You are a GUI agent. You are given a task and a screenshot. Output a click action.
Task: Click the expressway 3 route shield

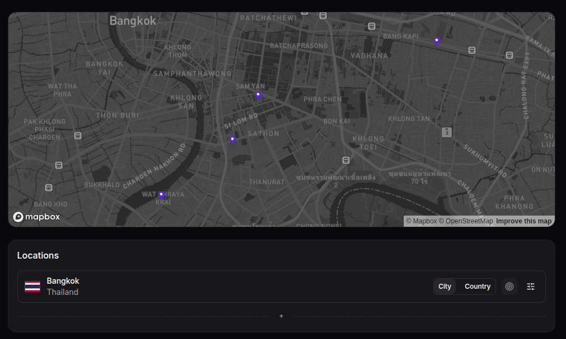pos(447,132)
